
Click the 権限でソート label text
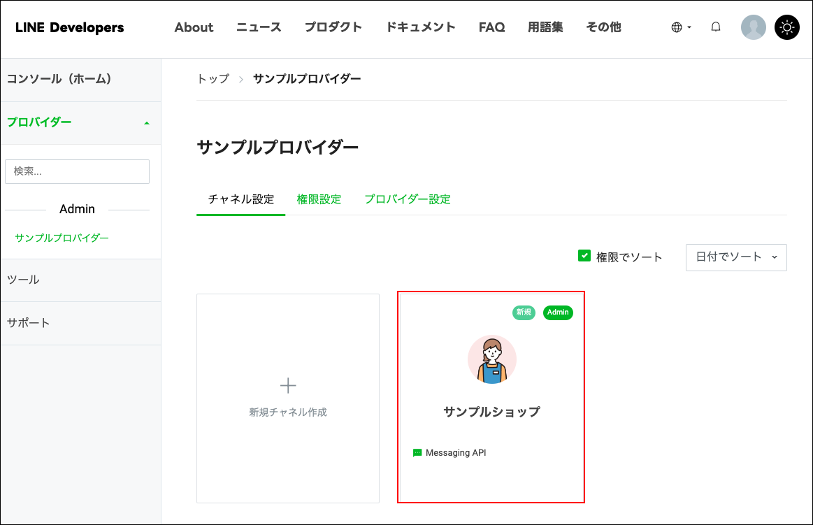click(x=629, y=257)
